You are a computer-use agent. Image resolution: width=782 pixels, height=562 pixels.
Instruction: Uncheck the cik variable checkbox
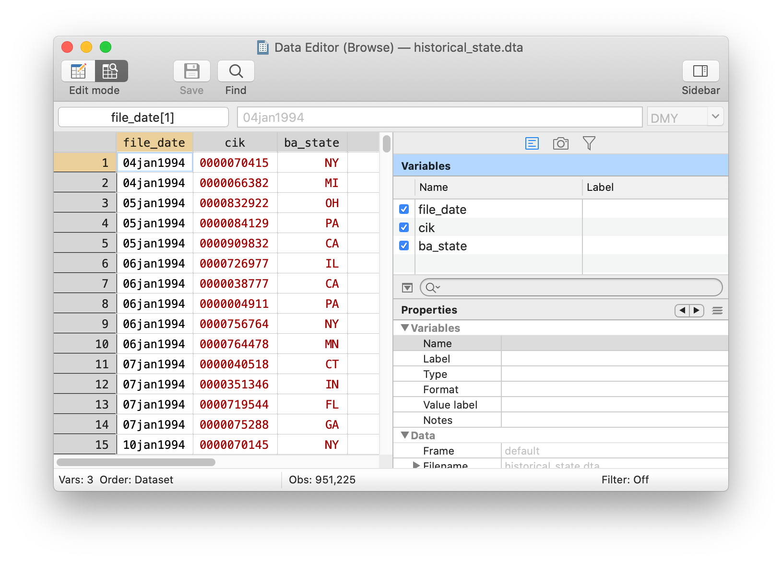404,228
